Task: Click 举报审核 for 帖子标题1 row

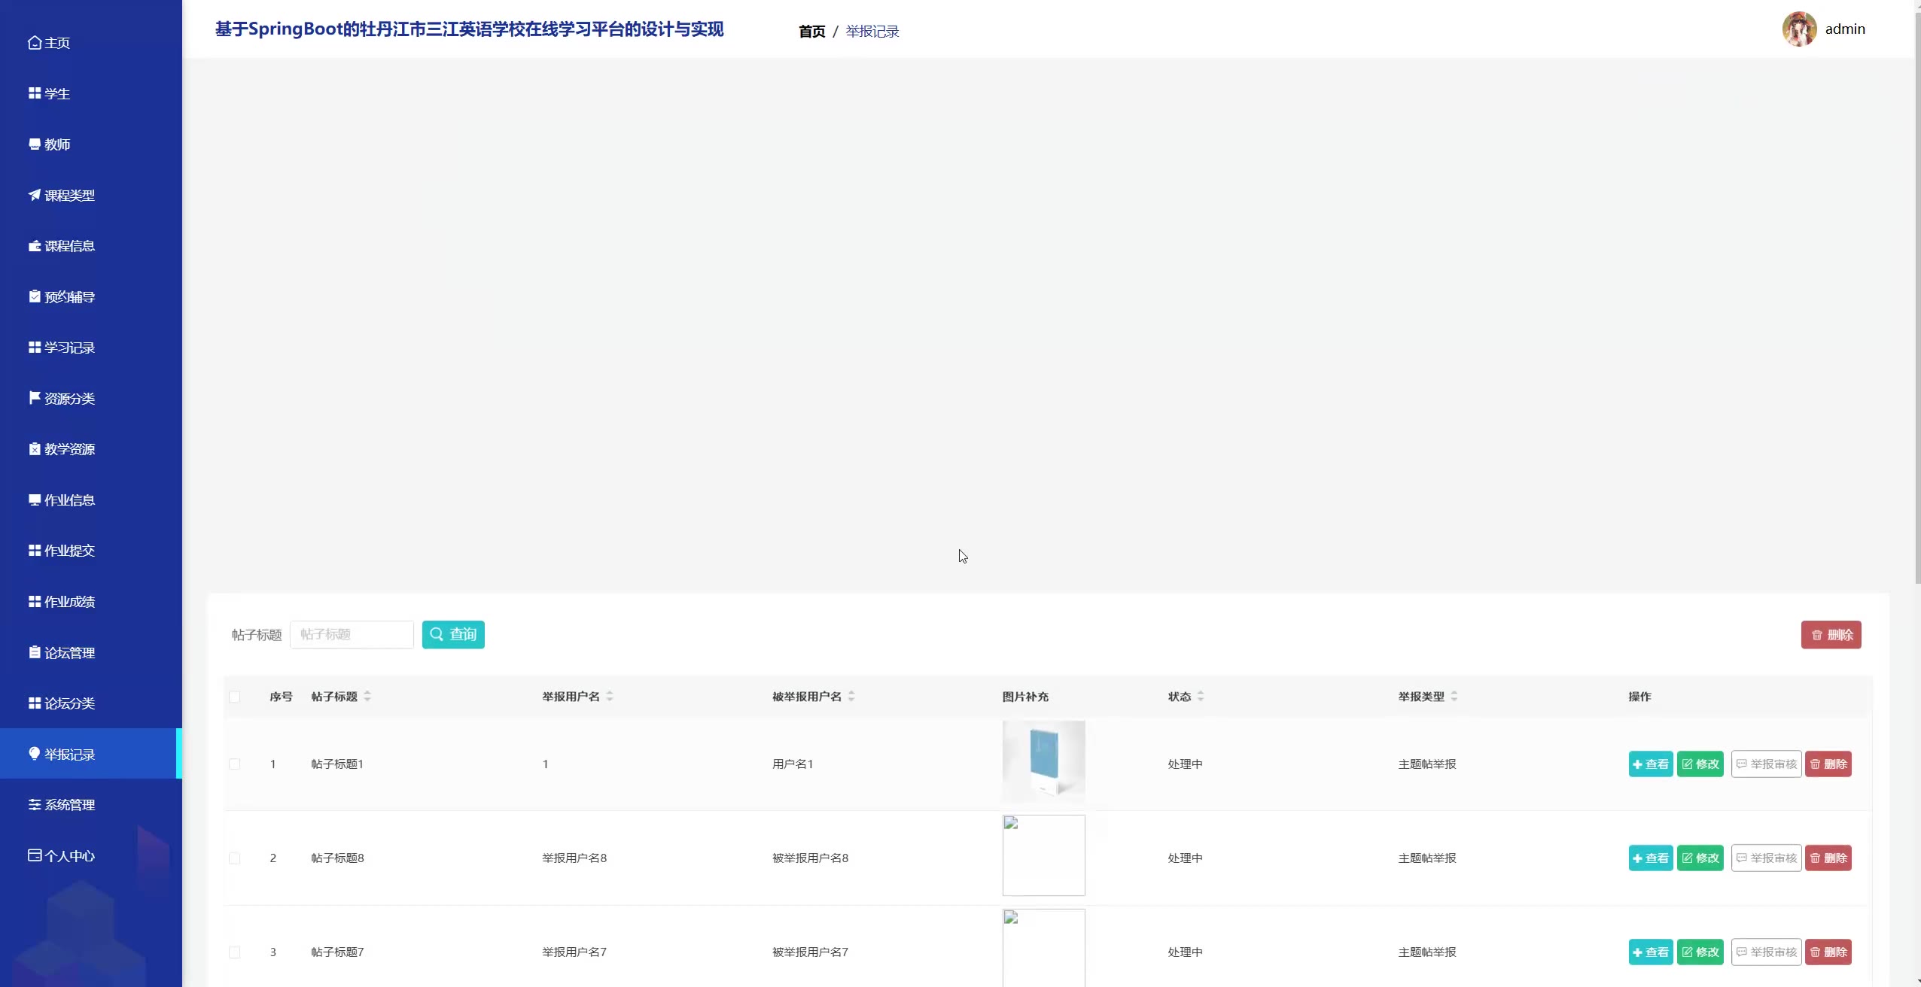Action: pos(1766,764)
